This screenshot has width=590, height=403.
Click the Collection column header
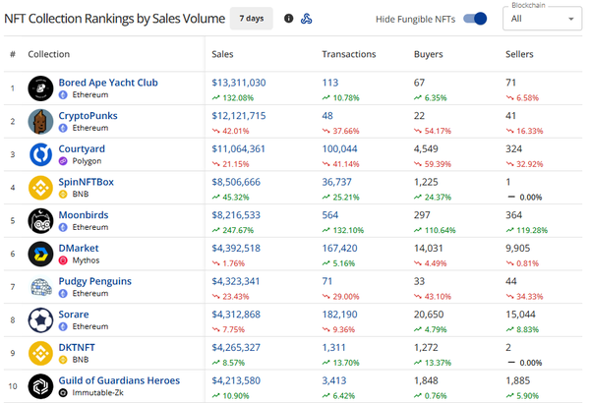click(x=49, y=54)
